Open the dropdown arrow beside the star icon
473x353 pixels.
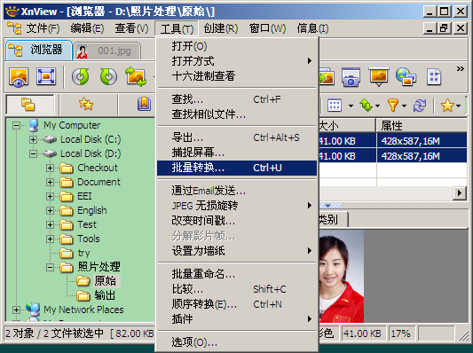click(x=458, y=106)
